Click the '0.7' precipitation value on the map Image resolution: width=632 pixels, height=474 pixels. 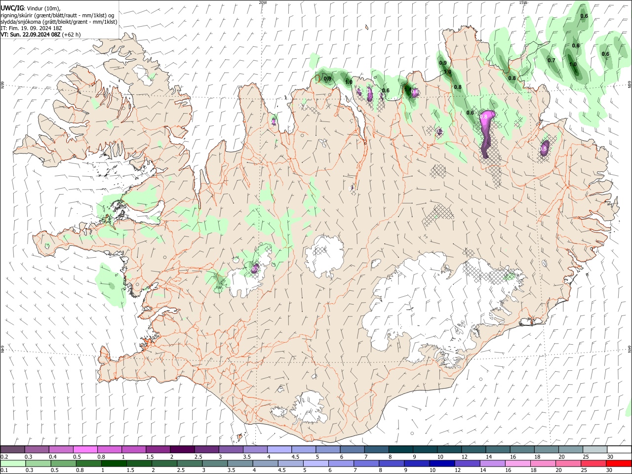pyautogui.click(x=552, y=61)
